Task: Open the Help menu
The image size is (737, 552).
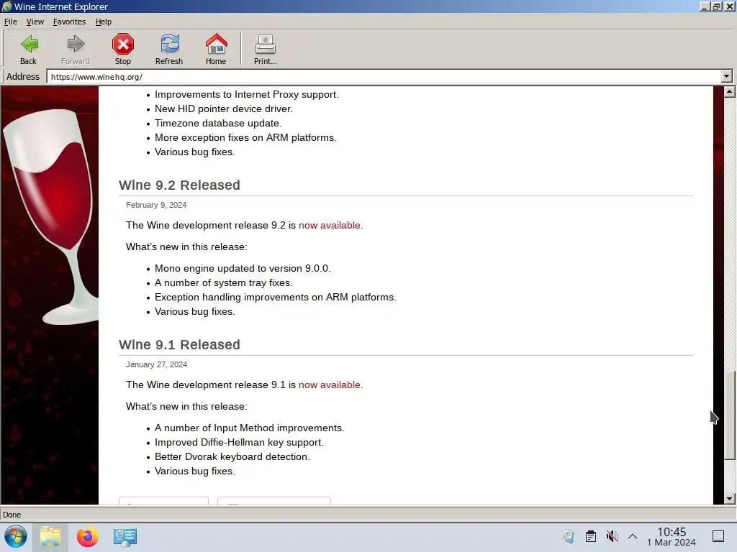Action: click(x=104, y=22)
